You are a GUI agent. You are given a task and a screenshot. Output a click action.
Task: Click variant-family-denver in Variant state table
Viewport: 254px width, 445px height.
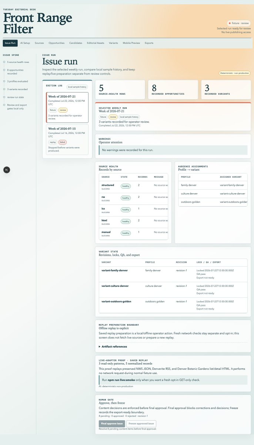[x=114, y=270]
